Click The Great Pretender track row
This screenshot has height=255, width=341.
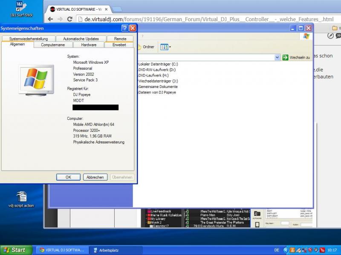coord(217,222)
